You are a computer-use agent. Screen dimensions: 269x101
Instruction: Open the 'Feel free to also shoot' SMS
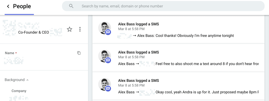(178, 58)
